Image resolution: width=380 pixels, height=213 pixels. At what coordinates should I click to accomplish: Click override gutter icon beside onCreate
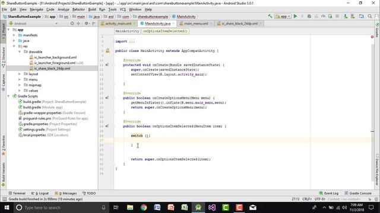coord(107,64)
